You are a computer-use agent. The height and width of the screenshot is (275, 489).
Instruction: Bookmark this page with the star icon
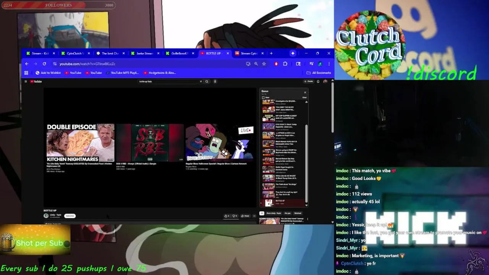tap(264, 64)
